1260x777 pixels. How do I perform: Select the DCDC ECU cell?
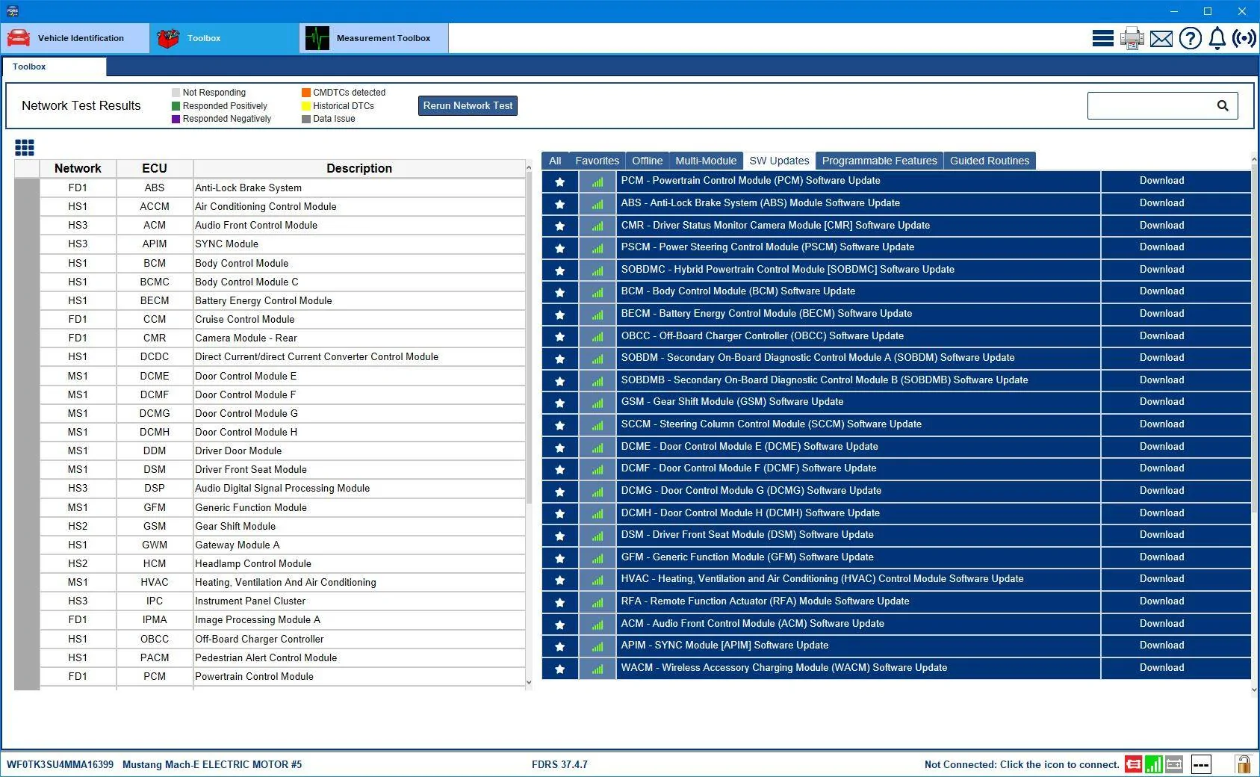155,356
